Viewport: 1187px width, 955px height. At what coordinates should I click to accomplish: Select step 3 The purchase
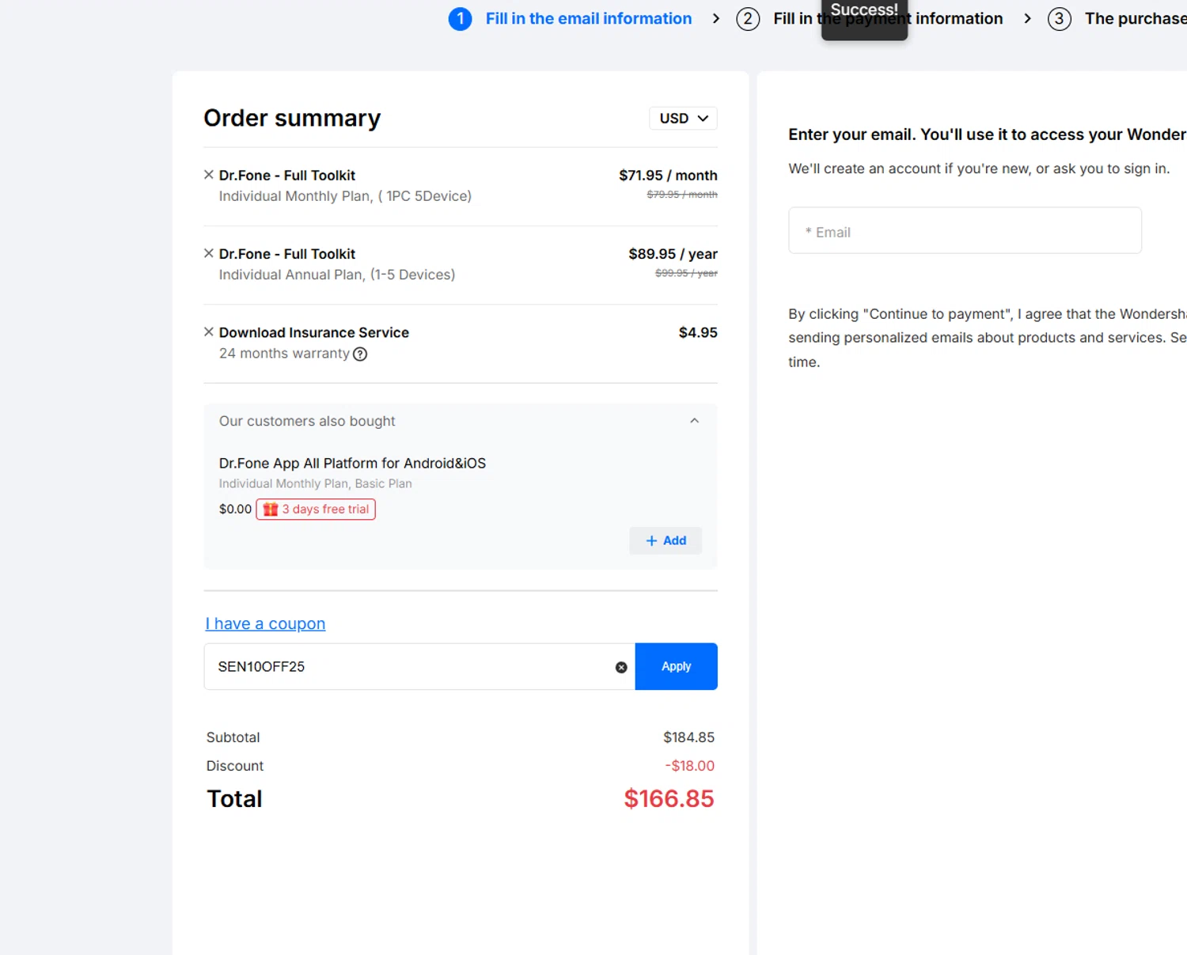(x=1117, y=18)
